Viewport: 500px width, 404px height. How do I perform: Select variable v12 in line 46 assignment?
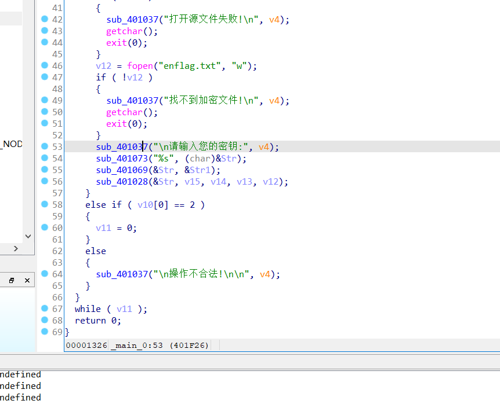(x=104, y=66)
